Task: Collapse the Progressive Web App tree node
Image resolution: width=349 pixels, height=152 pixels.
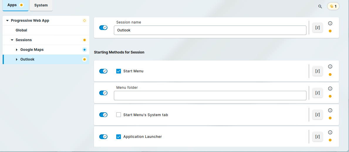Action: pyautogui.click(x=7, y=21)
